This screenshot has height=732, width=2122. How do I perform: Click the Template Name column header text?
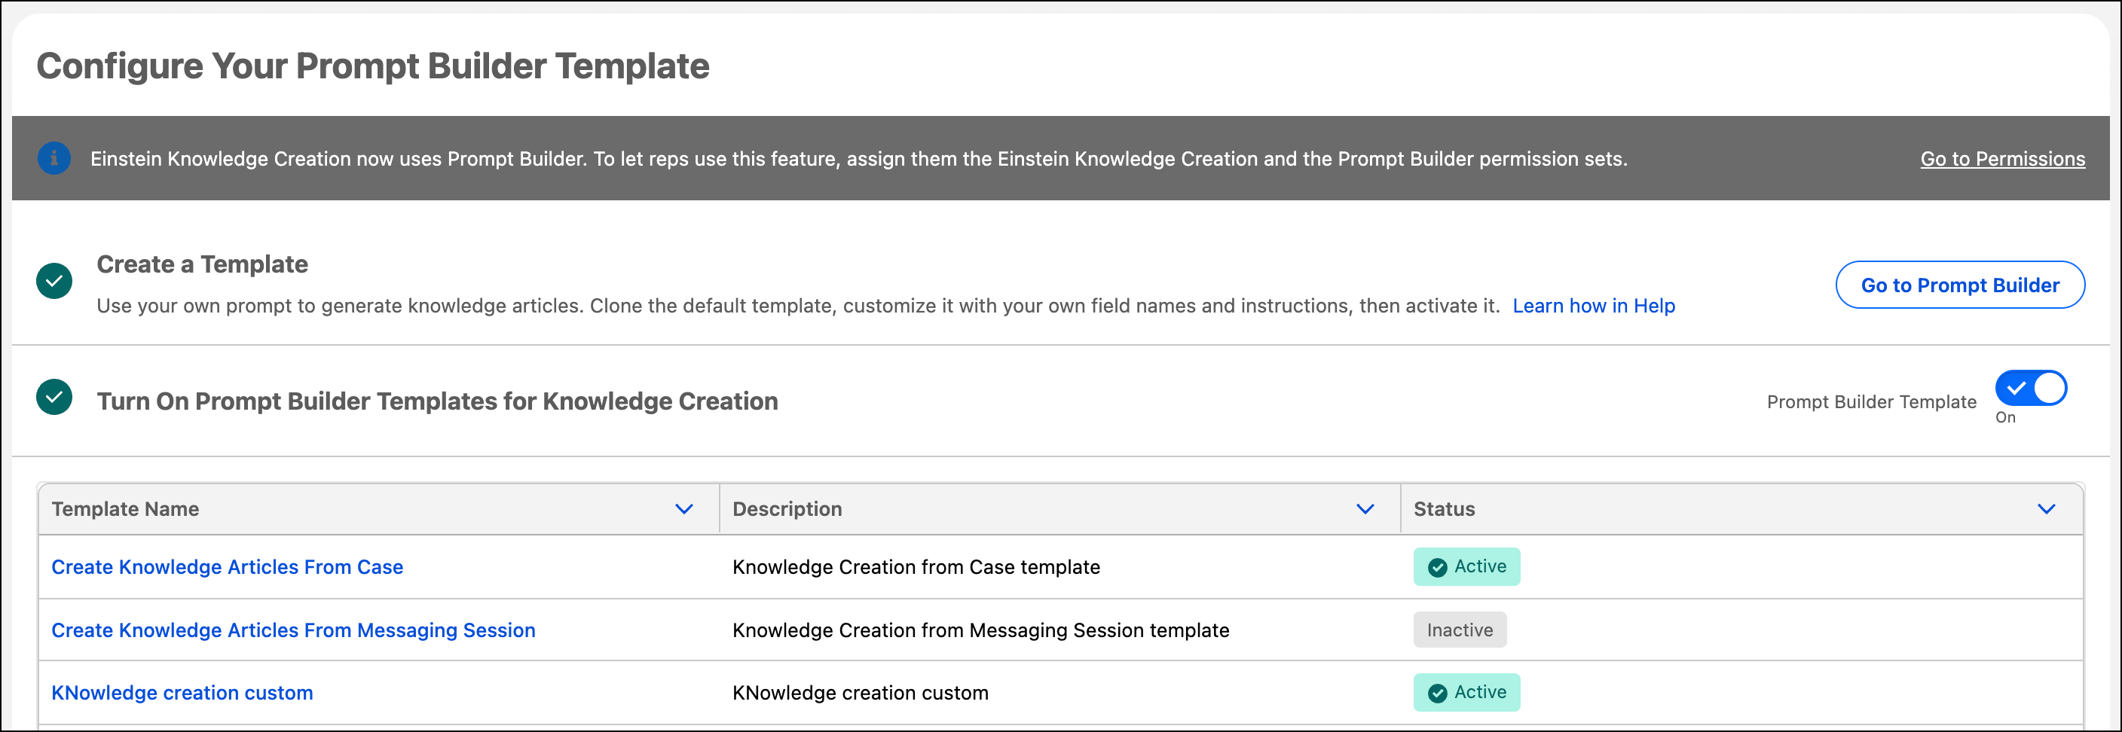coord(125,509)
